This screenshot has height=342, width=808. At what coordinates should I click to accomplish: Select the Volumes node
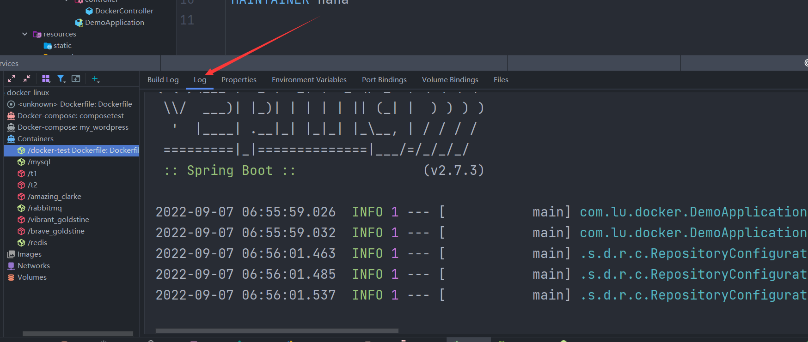32,277
